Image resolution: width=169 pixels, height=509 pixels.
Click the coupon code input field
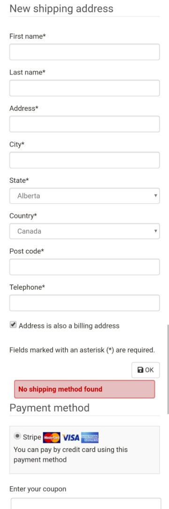[85, 503]
